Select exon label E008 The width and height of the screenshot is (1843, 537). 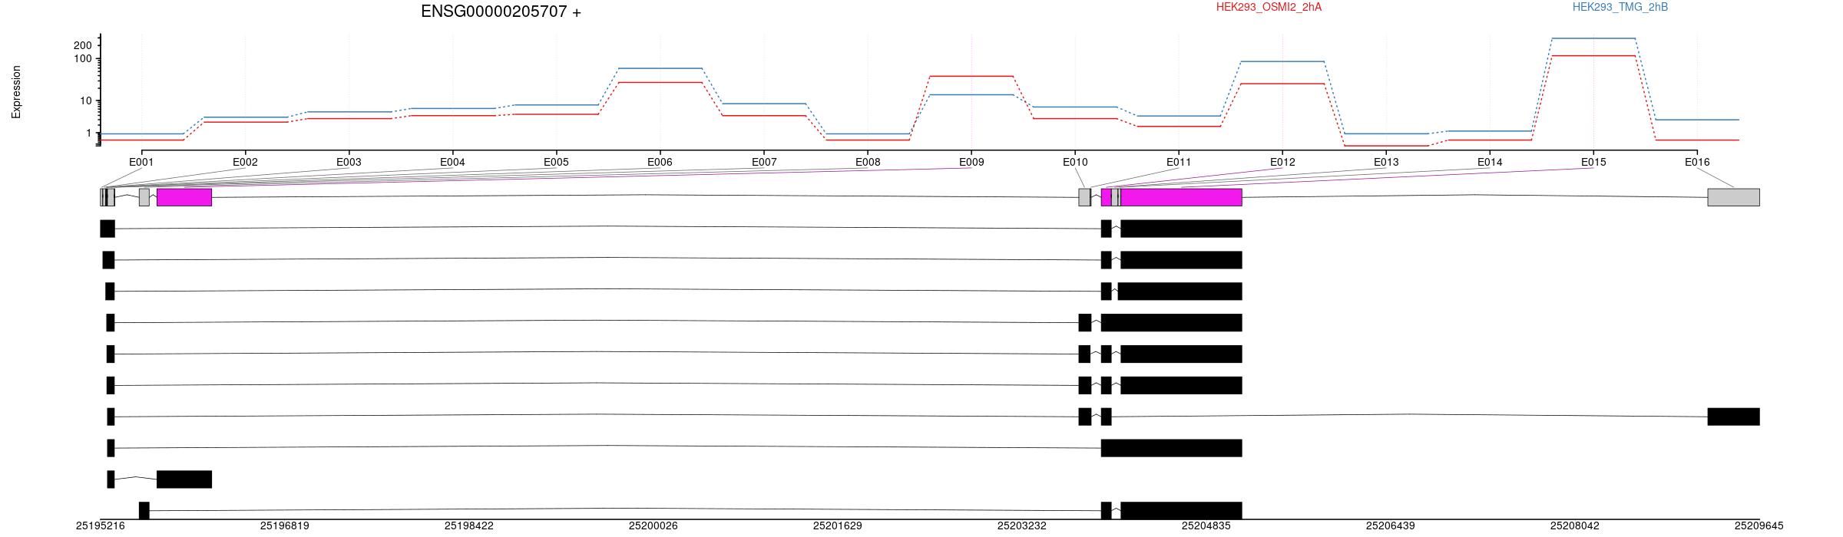868,162
